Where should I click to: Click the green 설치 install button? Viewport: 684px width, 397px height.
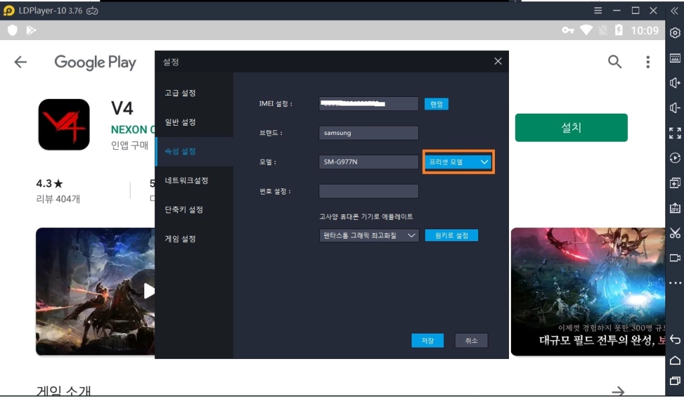(x=571, y=128)
